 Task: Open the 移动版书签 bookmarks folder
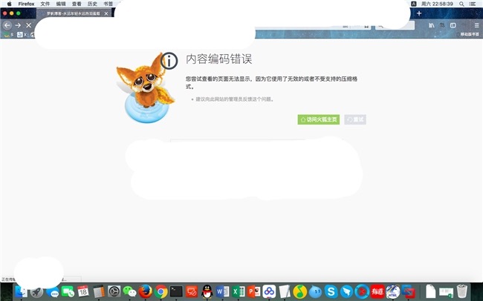pos(470,34)
